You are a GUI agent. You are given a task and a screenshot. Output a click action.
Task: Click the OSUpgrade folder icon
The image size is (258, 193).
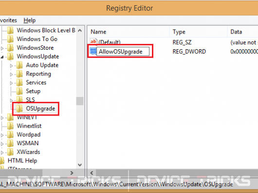19,109
